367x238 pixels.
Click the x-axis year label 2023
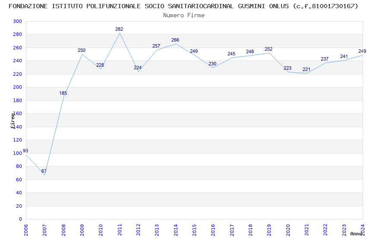[344, 230]
